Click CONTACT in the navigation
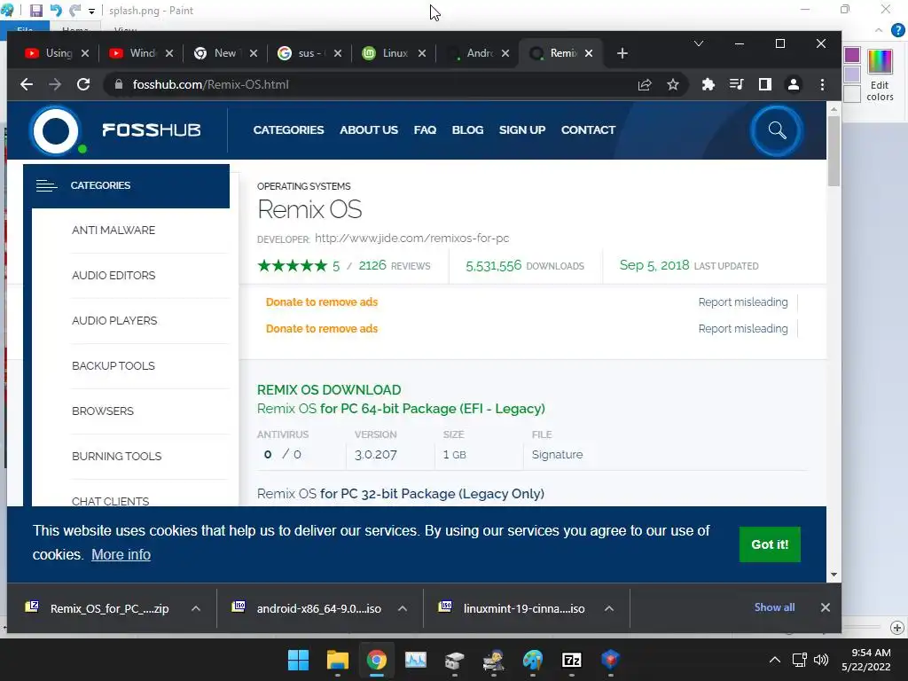Screen dimensions: 908x681 [588, 130]
